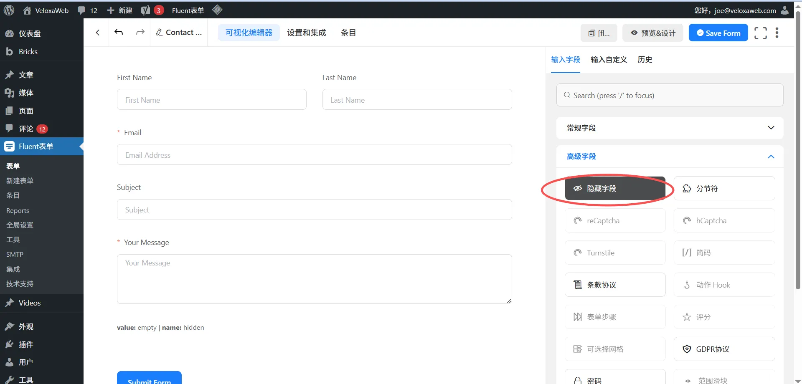The height and width of the screenshot is (384, 802).
Task: Focus the field search box
Action: tap(670, 96)
